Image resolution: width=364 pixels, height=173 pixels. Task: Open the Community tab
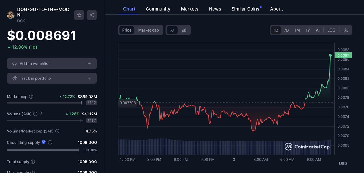(x=158, y=9)
